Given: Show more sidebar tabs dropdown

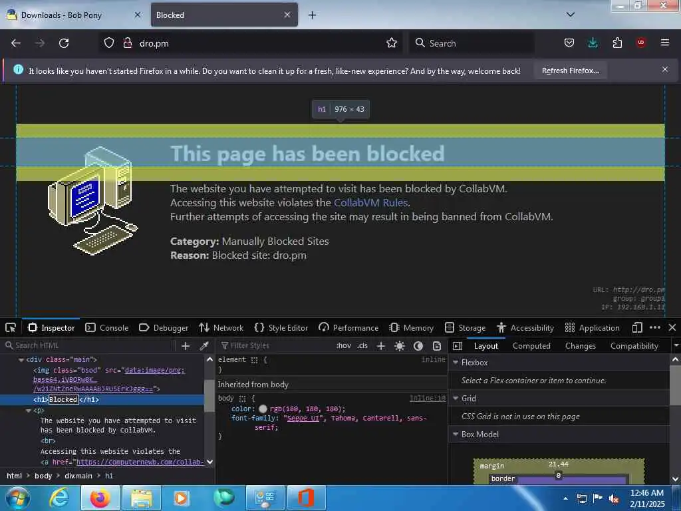Looking at the screenshot, I should (x=676, y=346).
